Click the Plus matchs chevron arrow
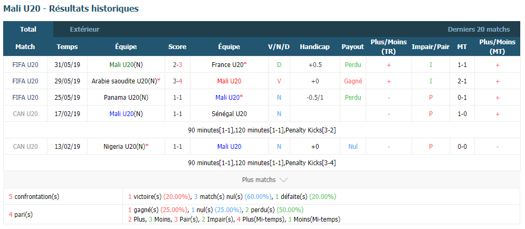The image size is (525, 229). (283, 180)
